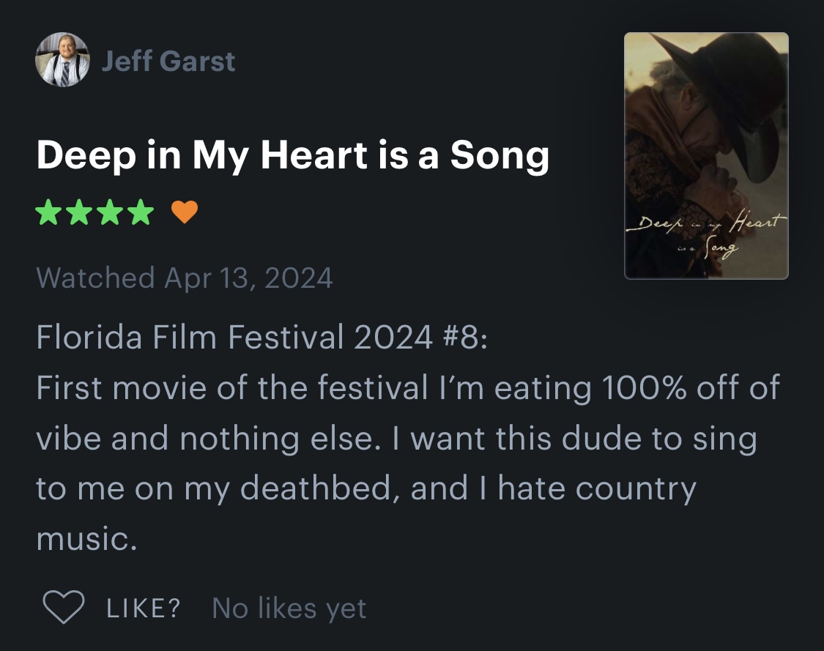Screen dimensions: 824x651
Task: Click the fourth green rating star
Action: point(141,212)
